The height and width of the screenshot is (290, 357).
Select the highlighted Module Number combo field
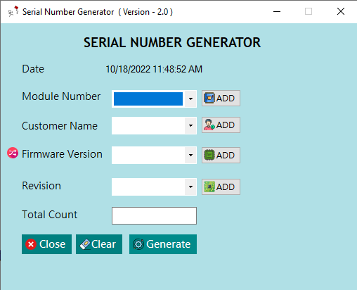tap(148, 99)
